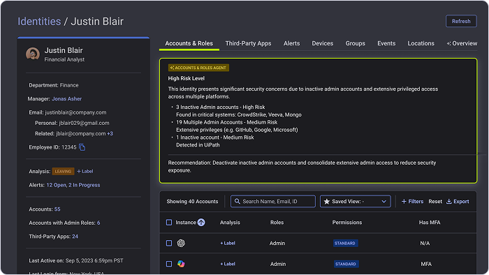The height and width of the screenshot is (275, 489).
Task: Open the Overview tab
Action: click(462, 43)
